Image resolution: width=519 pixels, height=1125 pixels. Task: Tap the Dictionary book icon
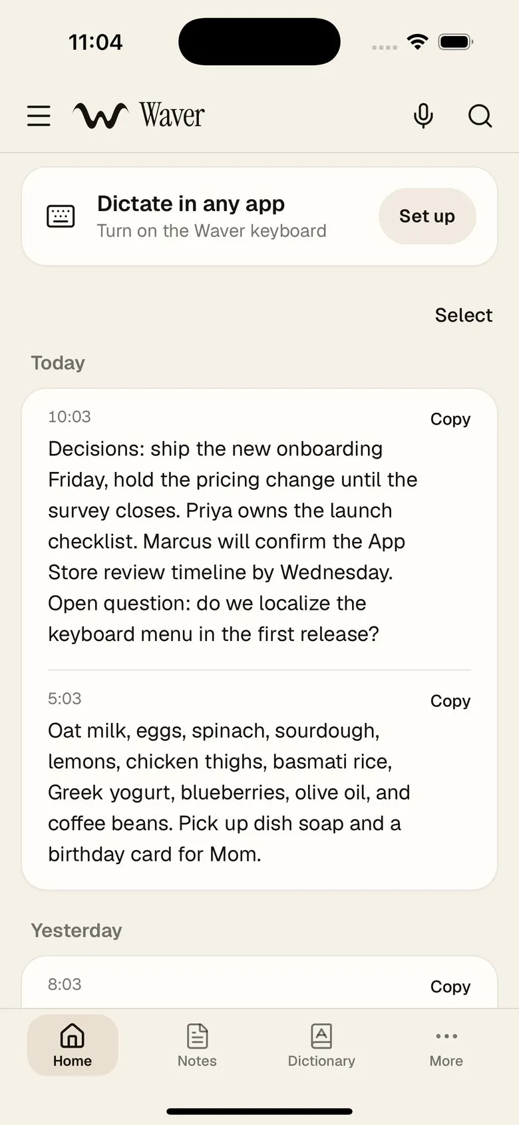(x=321, y=1036)
